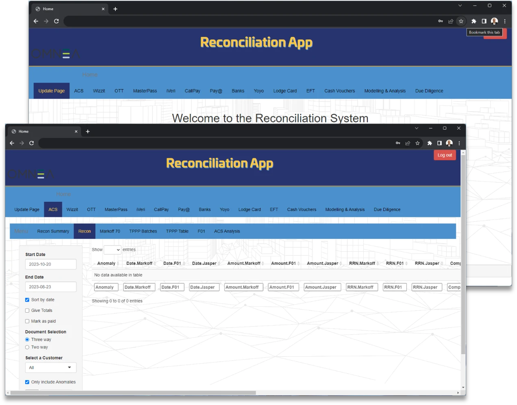Click share icon in front window toolbar
The height and width of the screenshot is (405, 517).
(x=408, y=143)
